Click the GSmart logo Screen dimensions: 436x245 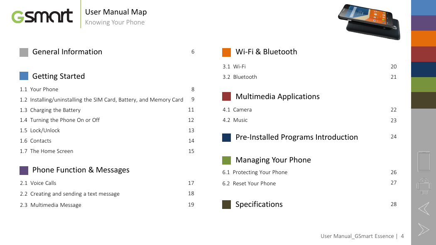pos(42,16)
